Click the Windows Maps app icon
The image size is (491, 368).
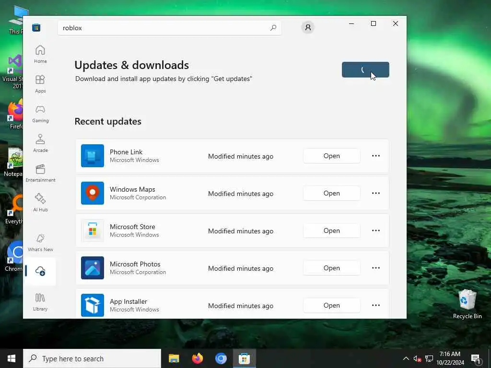pyautogui.click(x=93, y=193)
